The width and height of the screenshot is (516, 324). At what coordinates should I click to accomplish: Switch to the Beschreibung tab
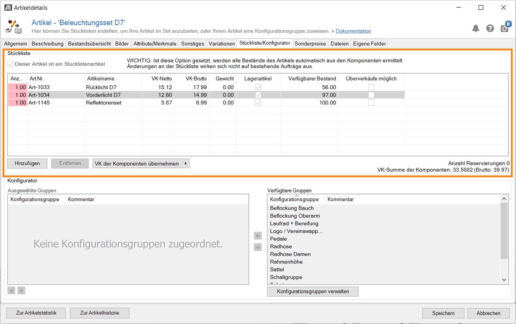[x=47, y=43]
